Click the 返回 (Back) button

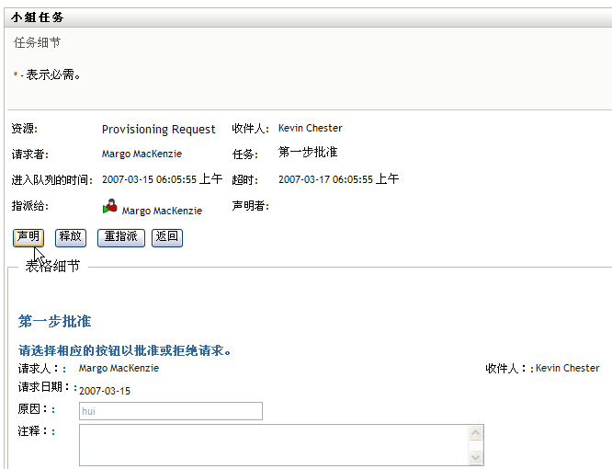167,238
